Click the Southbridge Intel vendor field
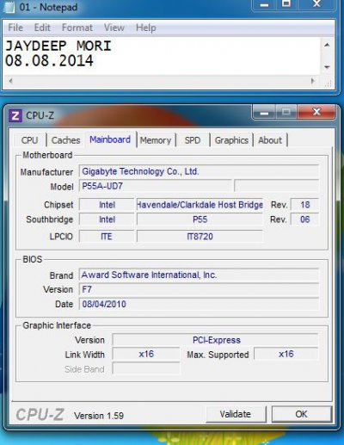Image resolution: width=344 pixels, height=445 pixels. 107,219
